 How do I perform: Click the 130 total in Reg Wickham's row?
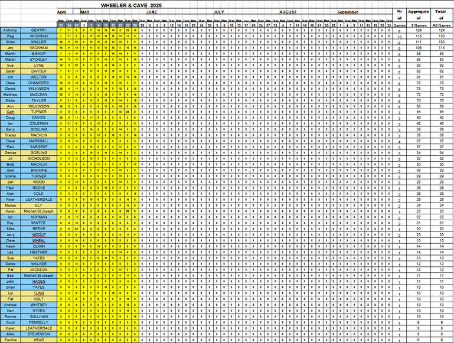(441, 36)
